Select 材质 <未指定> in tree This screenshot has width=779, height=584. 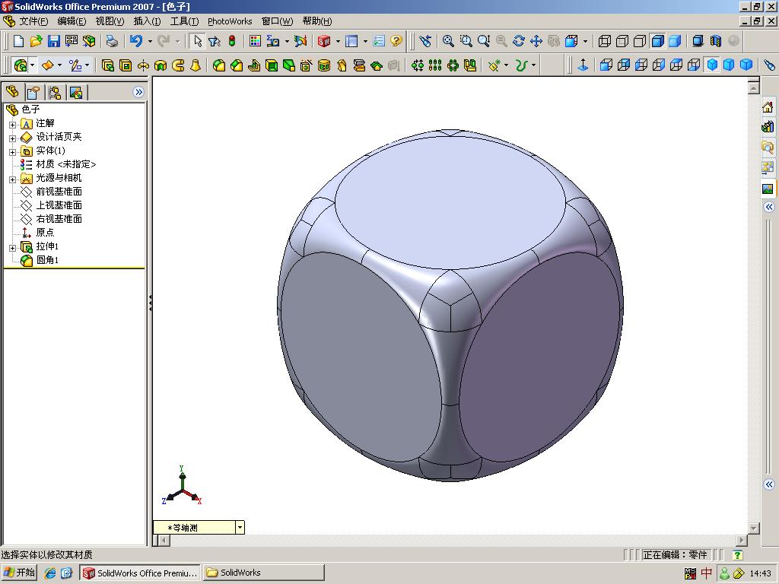pos(65,164)
